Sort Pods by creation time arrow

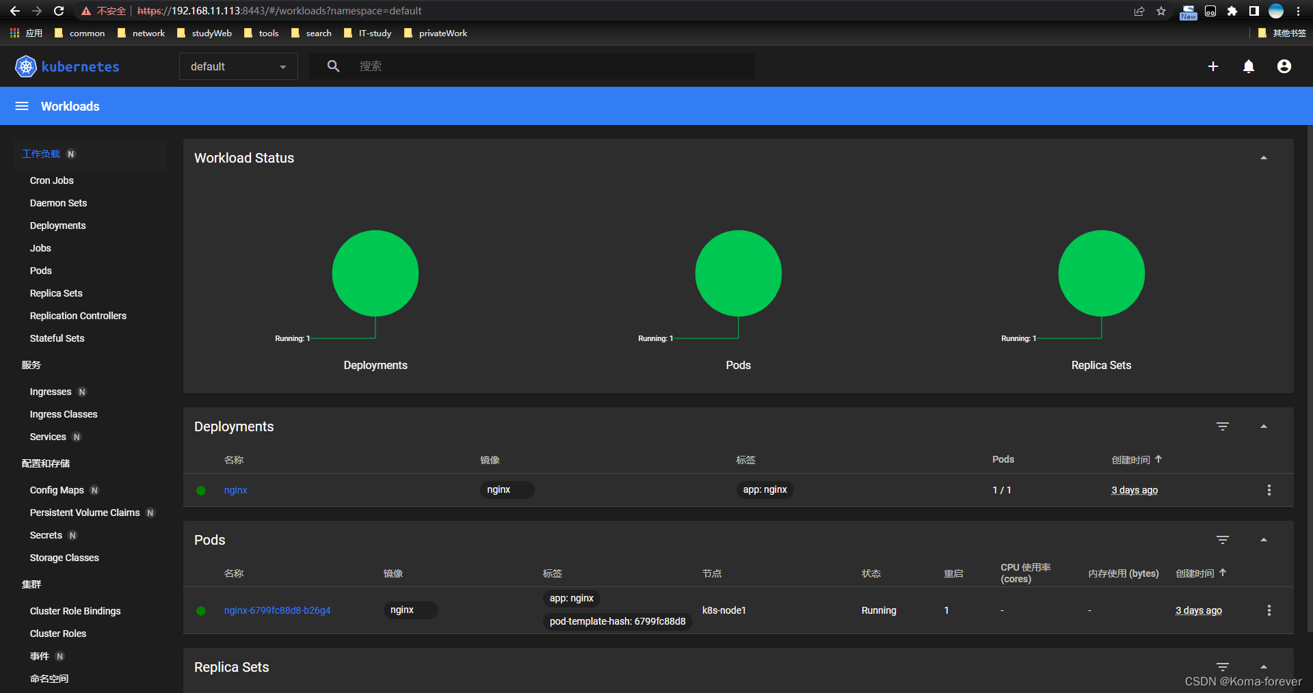point(1223,573)
